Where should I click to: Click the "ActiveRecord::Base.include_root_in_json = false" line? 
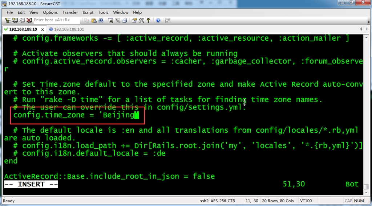pyautogui.click(x=109, y=176)
